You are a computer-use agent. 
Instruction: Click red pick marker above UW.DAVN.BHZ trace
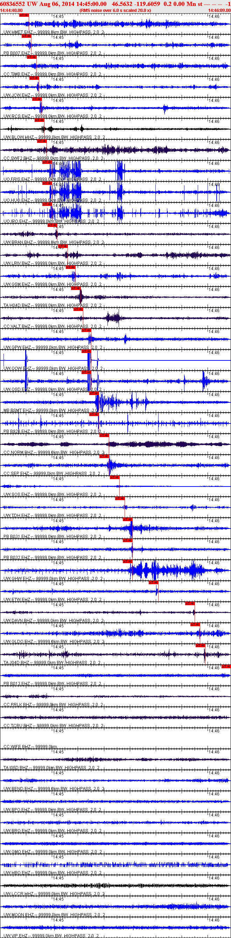click(190, 604)
